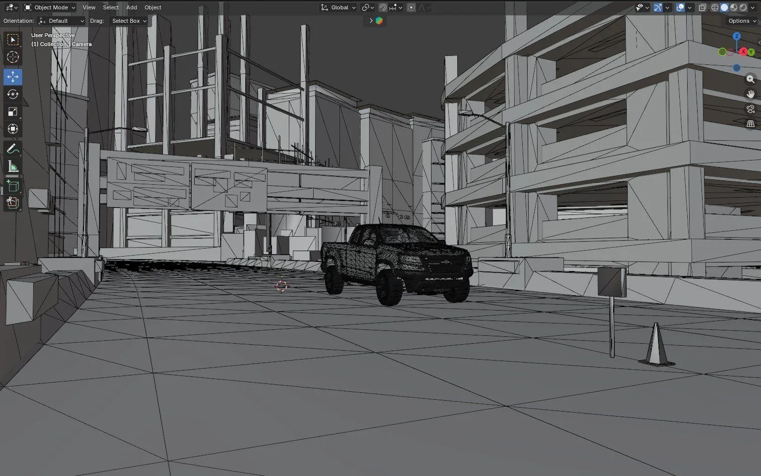Open the snapping options dropdown
Viewport: 761px width, 476px height.
(x=395, y=7)
